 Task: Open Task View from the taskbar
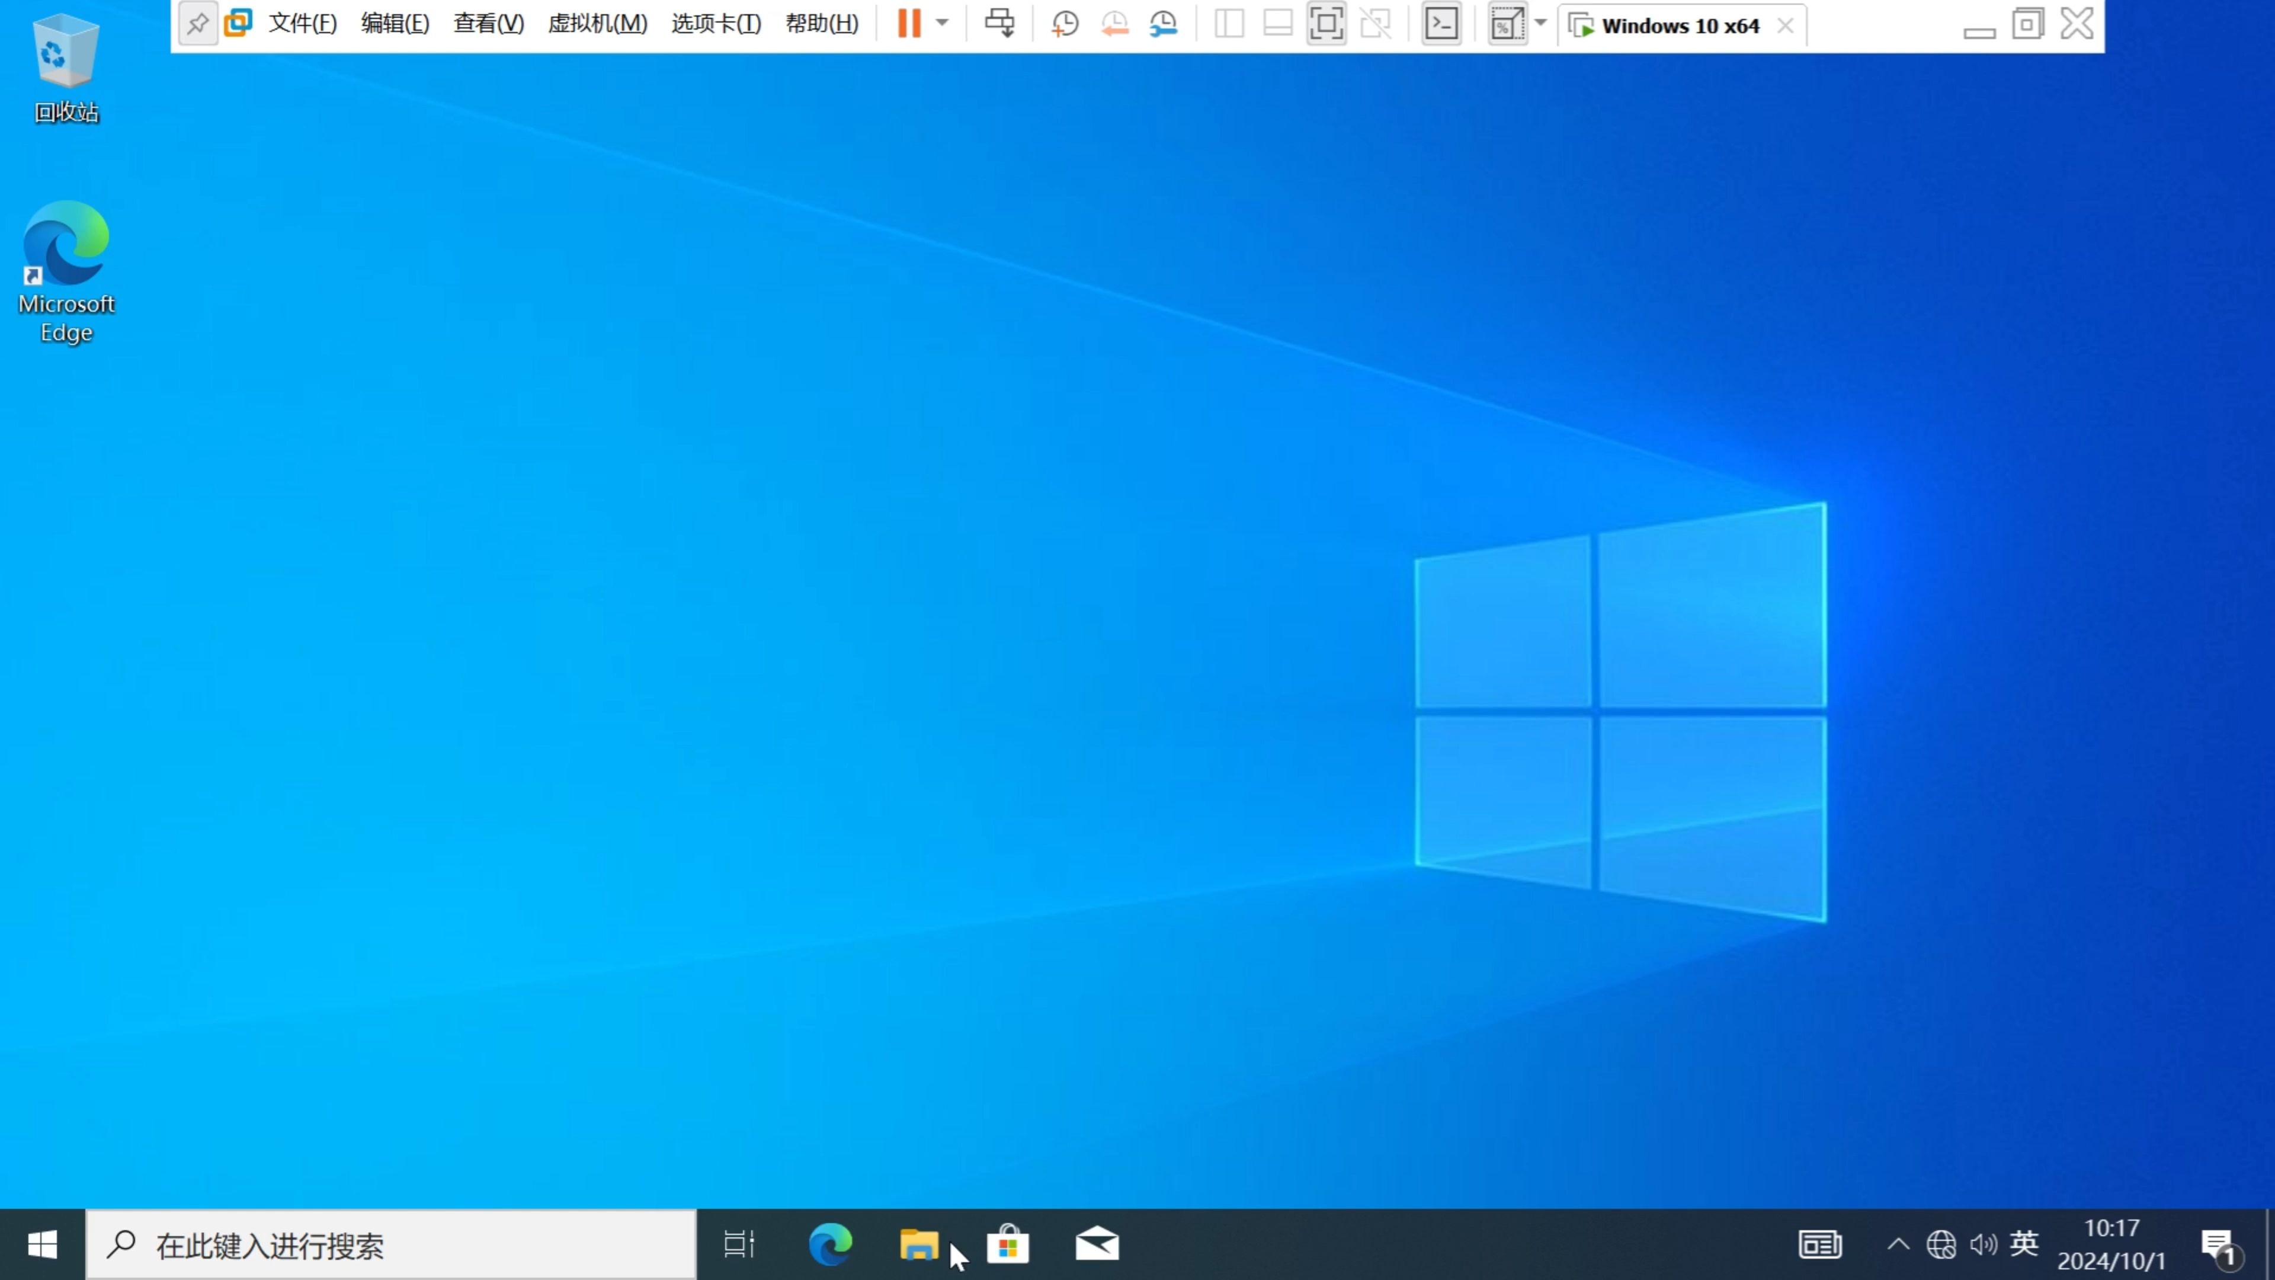739,1244
